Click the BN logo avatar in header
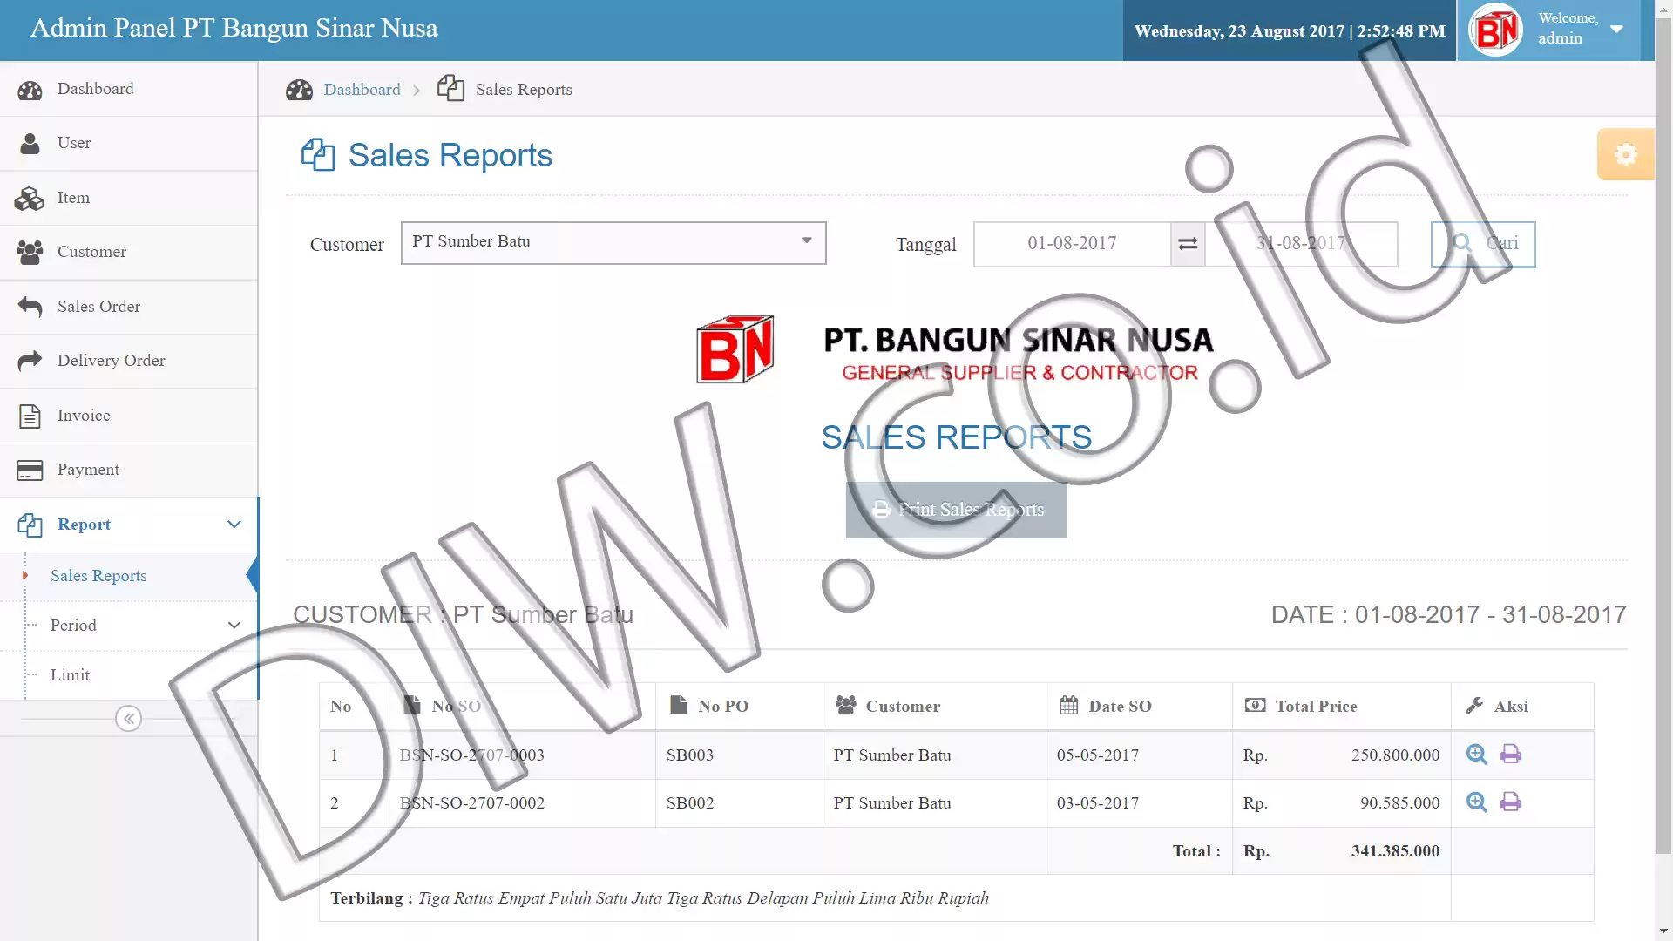This screenshot has width=1673, height=941. pyautogui.click(x=1496, y=30)
